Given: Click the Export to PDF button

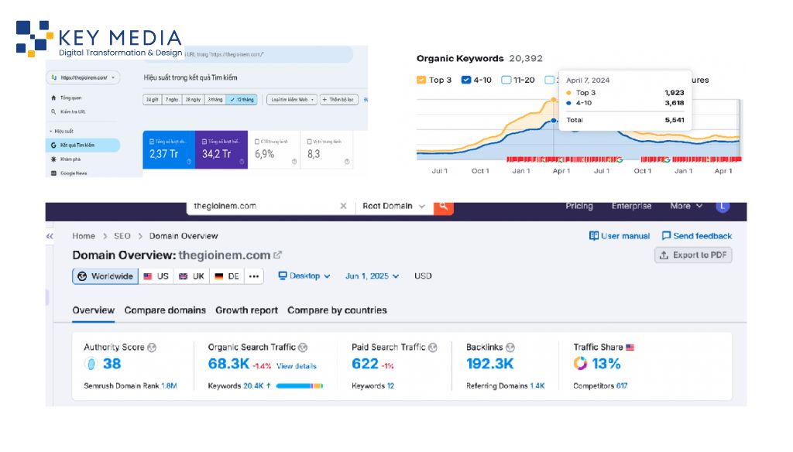Looking at the screenshot, I should pyautogui.click(x=693, y=255).
